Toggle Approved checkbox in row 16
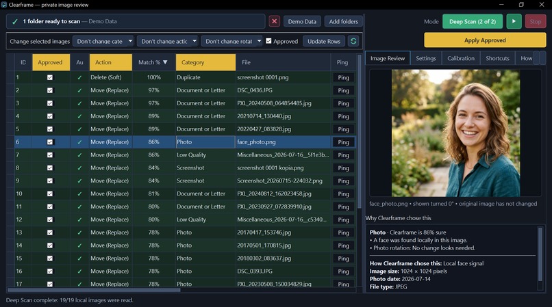 pyautogui.click(x=50, y=271)
